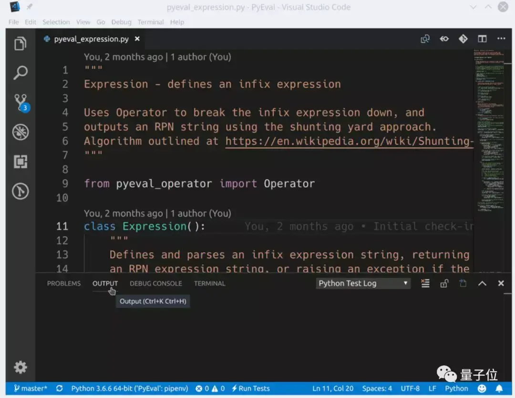Open the Explorer sidebar icon
The height and width of the screenshot is (398, 515).
click(x=20, y=43)
